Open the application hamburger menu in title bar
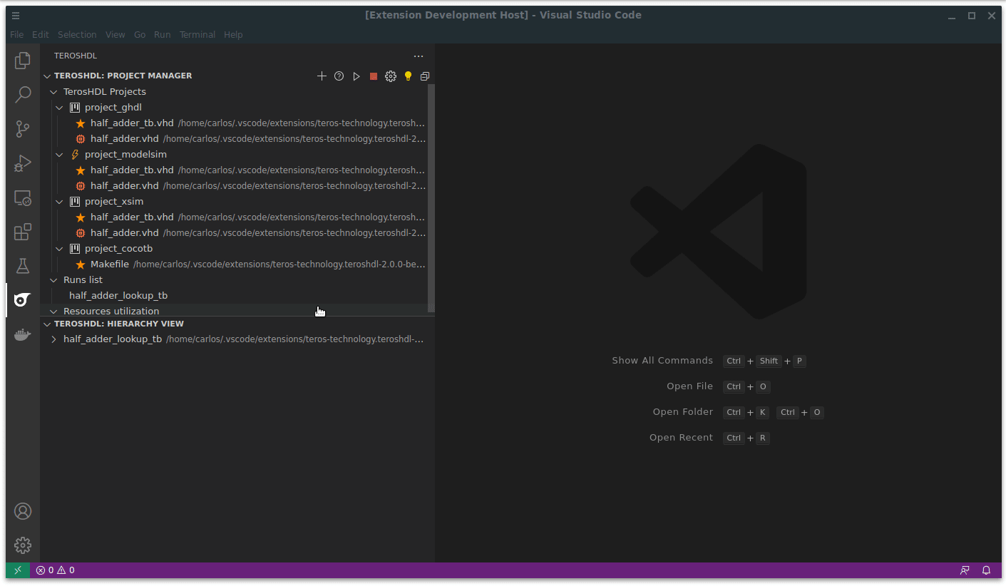The height and width of the screenshot is (586, 1006). tap(16, 16)
